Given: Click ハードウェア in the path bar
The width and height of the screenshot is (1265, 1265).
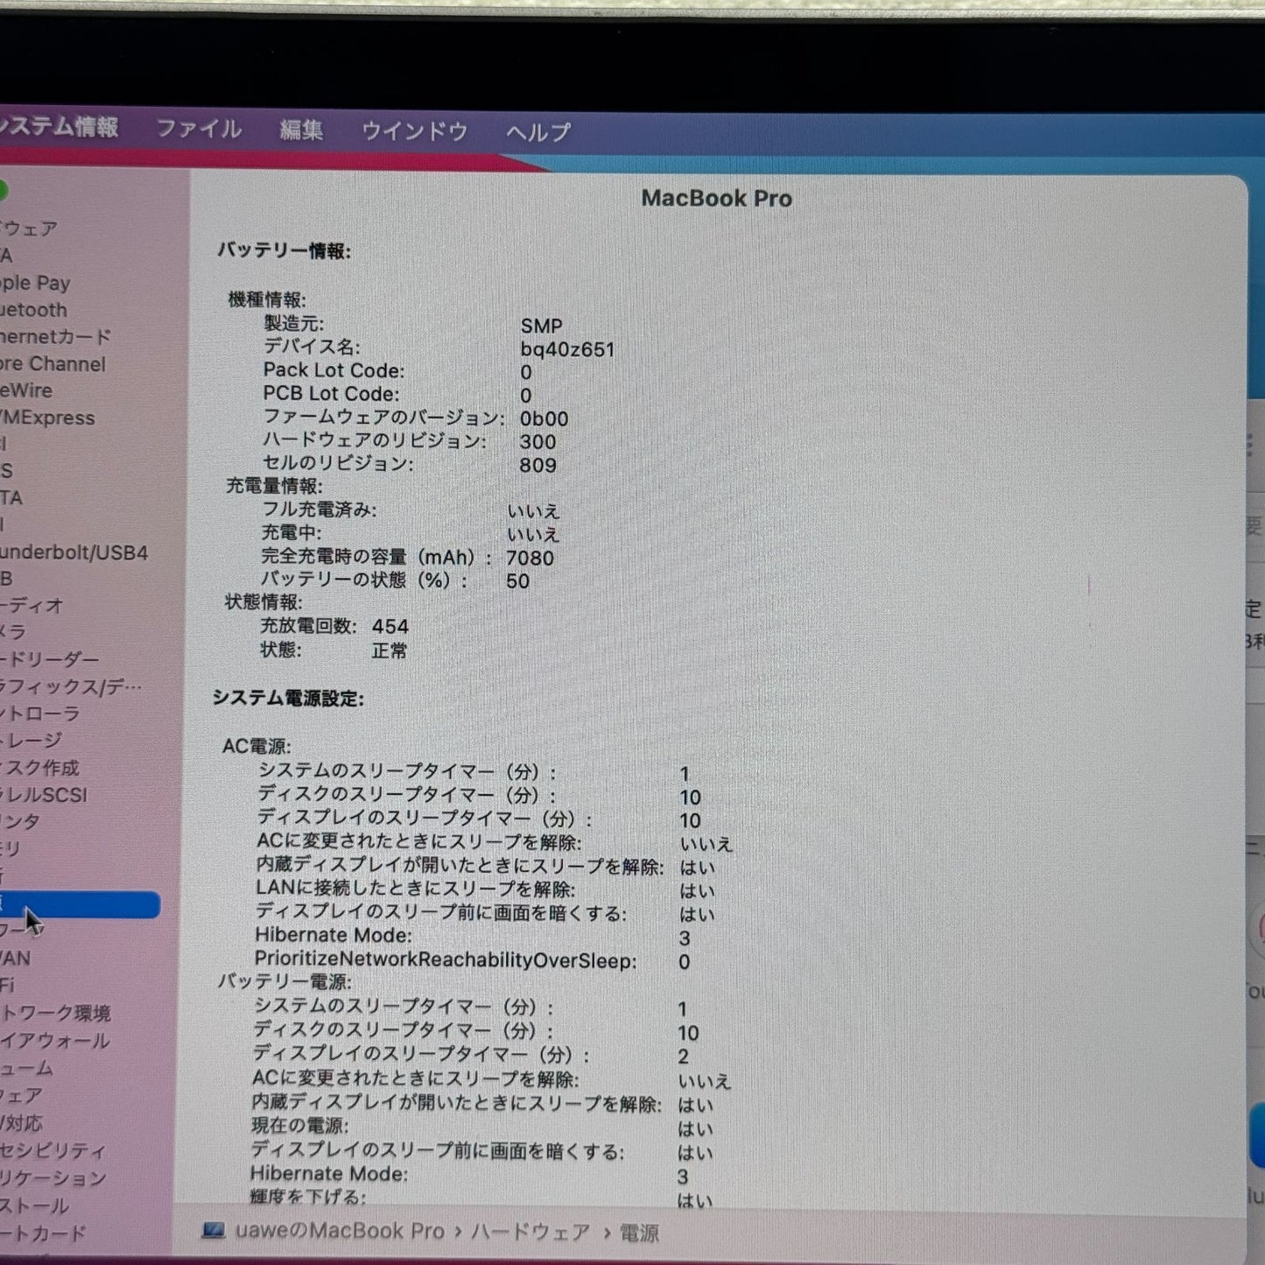Looking at the screenshot, I should [531, 1232].
